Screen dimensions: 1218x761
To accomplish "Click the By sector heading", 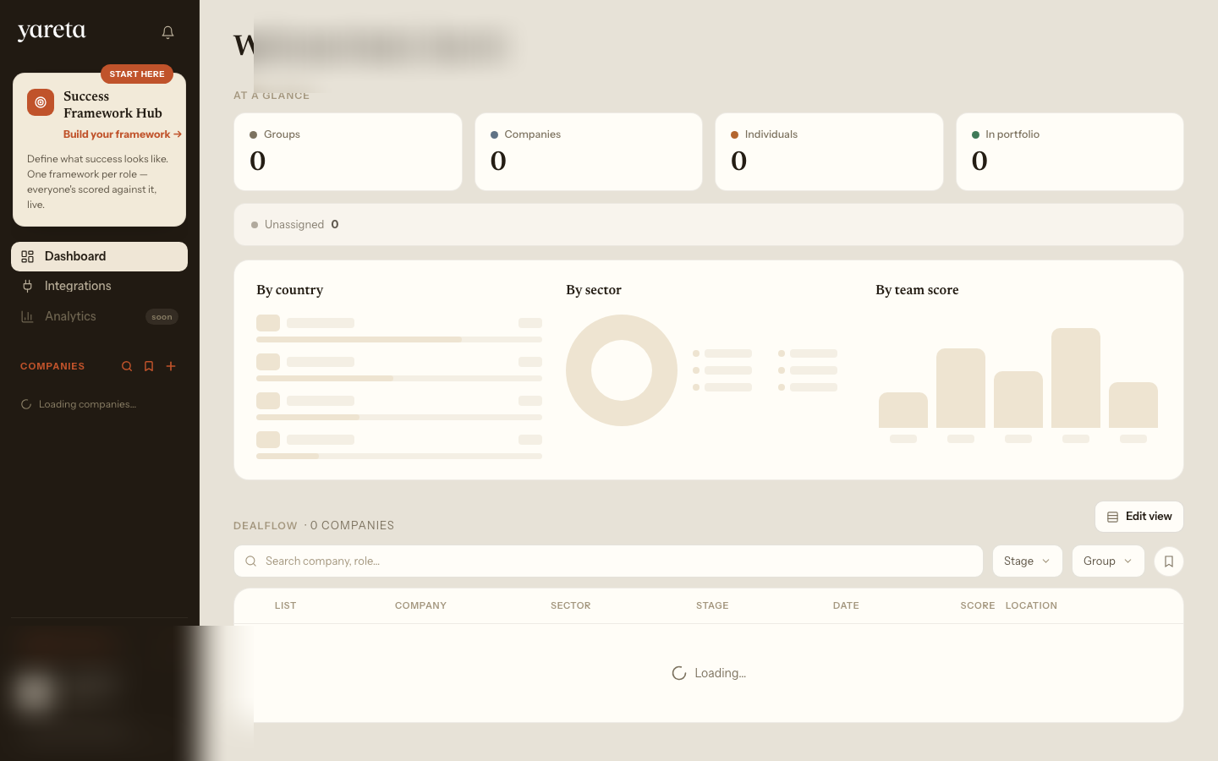I will [x=594, y=290].
